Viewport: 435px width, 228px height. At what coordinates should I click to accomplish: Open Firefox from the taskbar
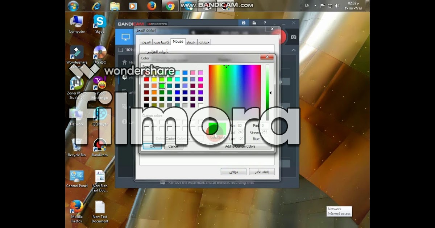coord(152,6)
